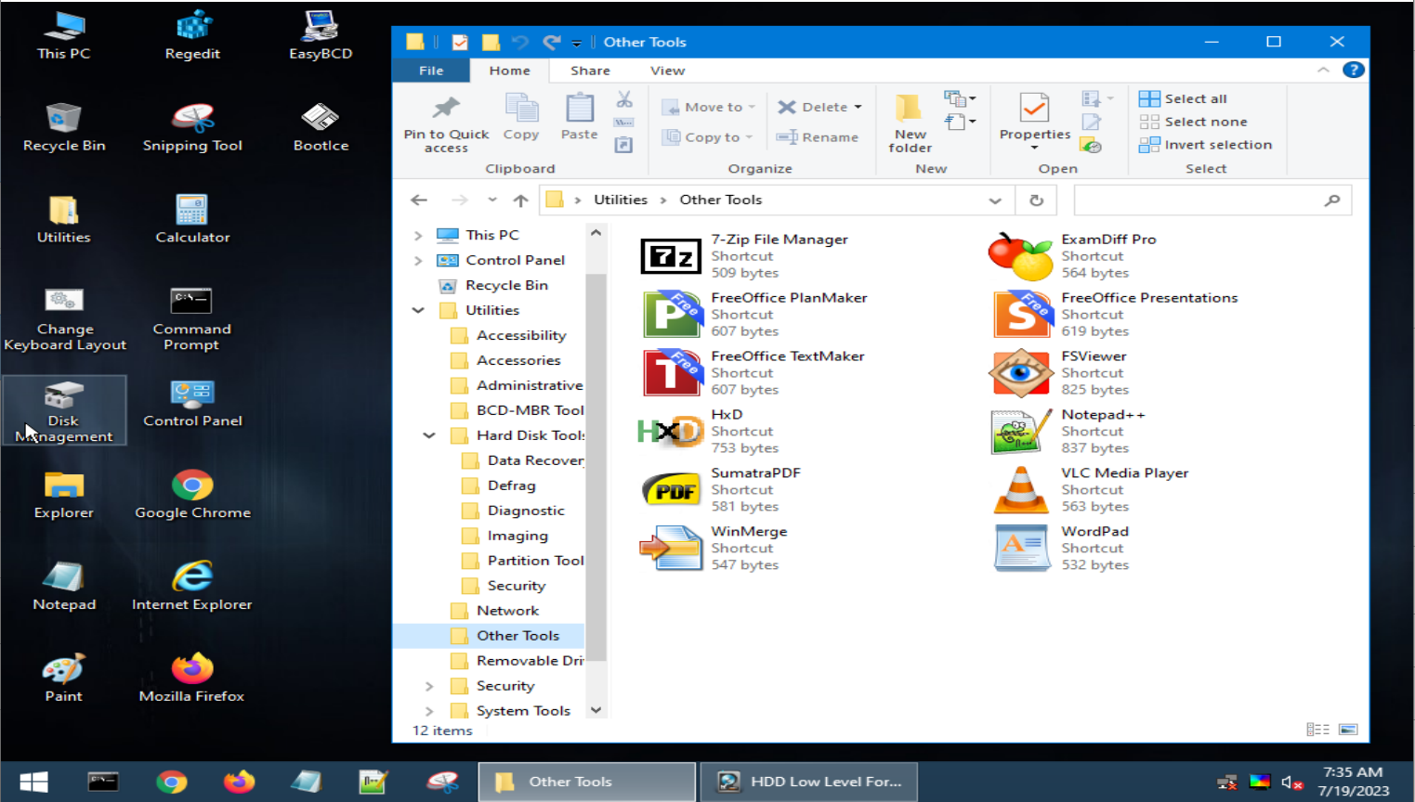Click the Properties button
Screen dimensions: 1415x802
[1034, 121]
